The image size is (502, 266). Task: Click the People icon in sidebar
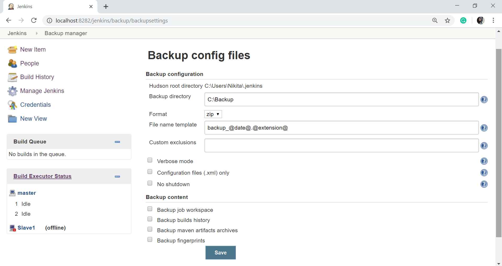(12, 63)
